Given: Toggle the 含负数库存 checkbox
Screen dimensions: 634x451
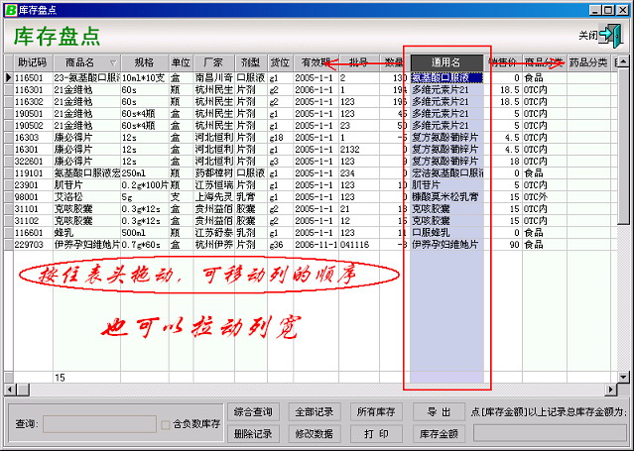Looking at the screenshot, I should pos(166,425).
